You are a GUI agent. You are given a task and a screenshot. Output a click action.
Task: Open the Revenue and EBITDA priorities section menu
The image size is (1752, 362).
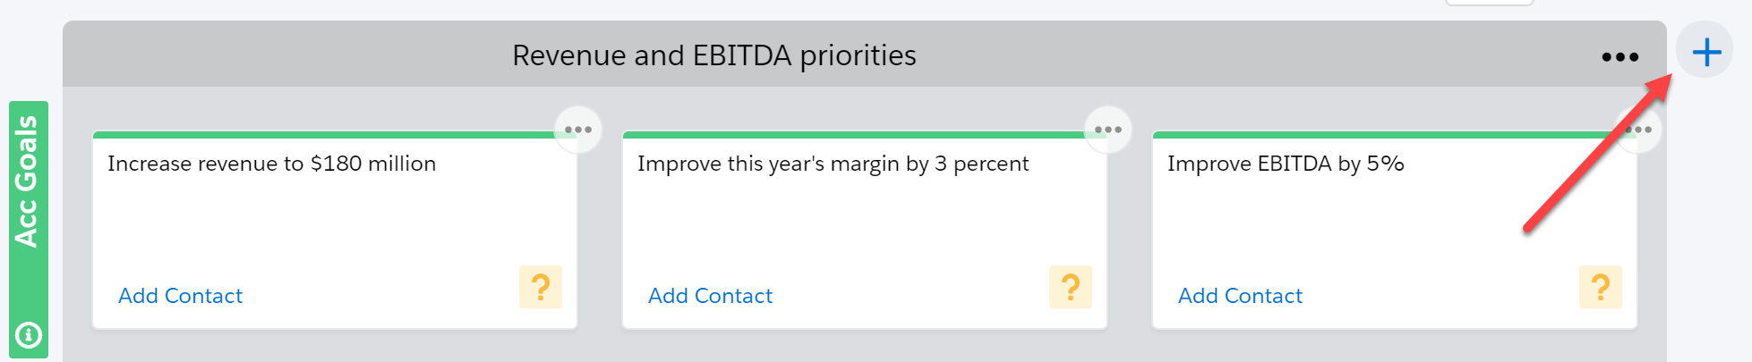(x=1620, y=56)
